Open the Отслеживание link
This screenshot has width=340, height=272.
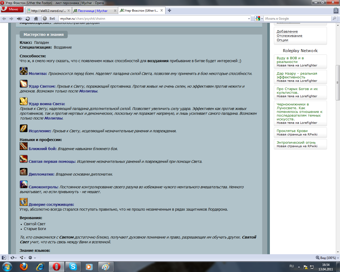pos(290,36)
